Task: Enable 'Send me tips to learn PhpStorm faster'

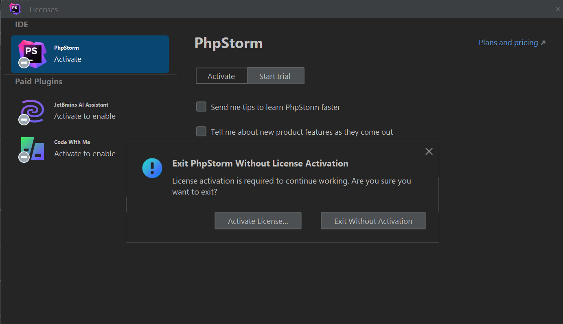Action: click(x=202, y=107)
